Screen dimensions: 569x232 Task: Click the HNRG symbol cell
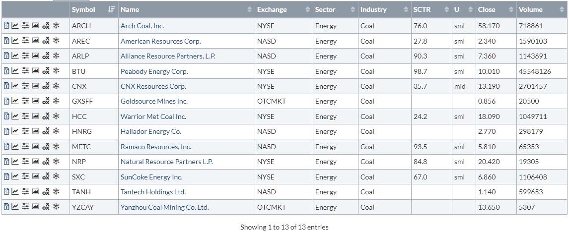[x=81, y=131]
